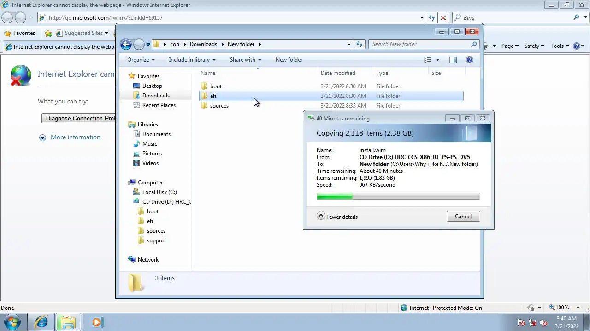The image size is (590, 331).
Task: Expand the arrow after New folder breadcrumb
Action: pos(260,44)
